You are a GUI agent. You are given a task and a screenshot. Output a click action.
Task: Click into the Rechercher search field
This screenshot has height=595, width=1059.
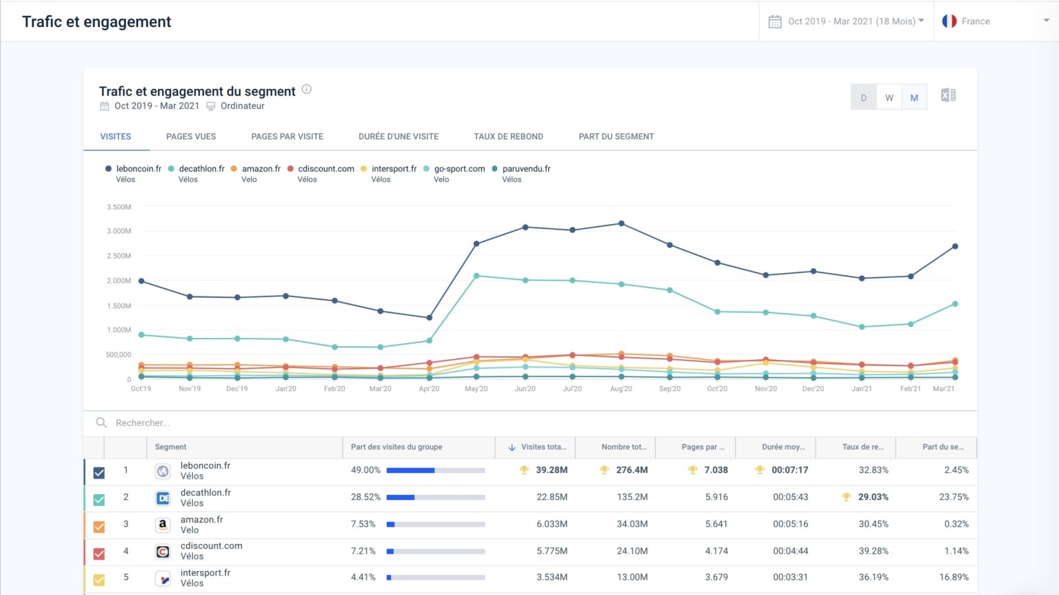[530, 423]
